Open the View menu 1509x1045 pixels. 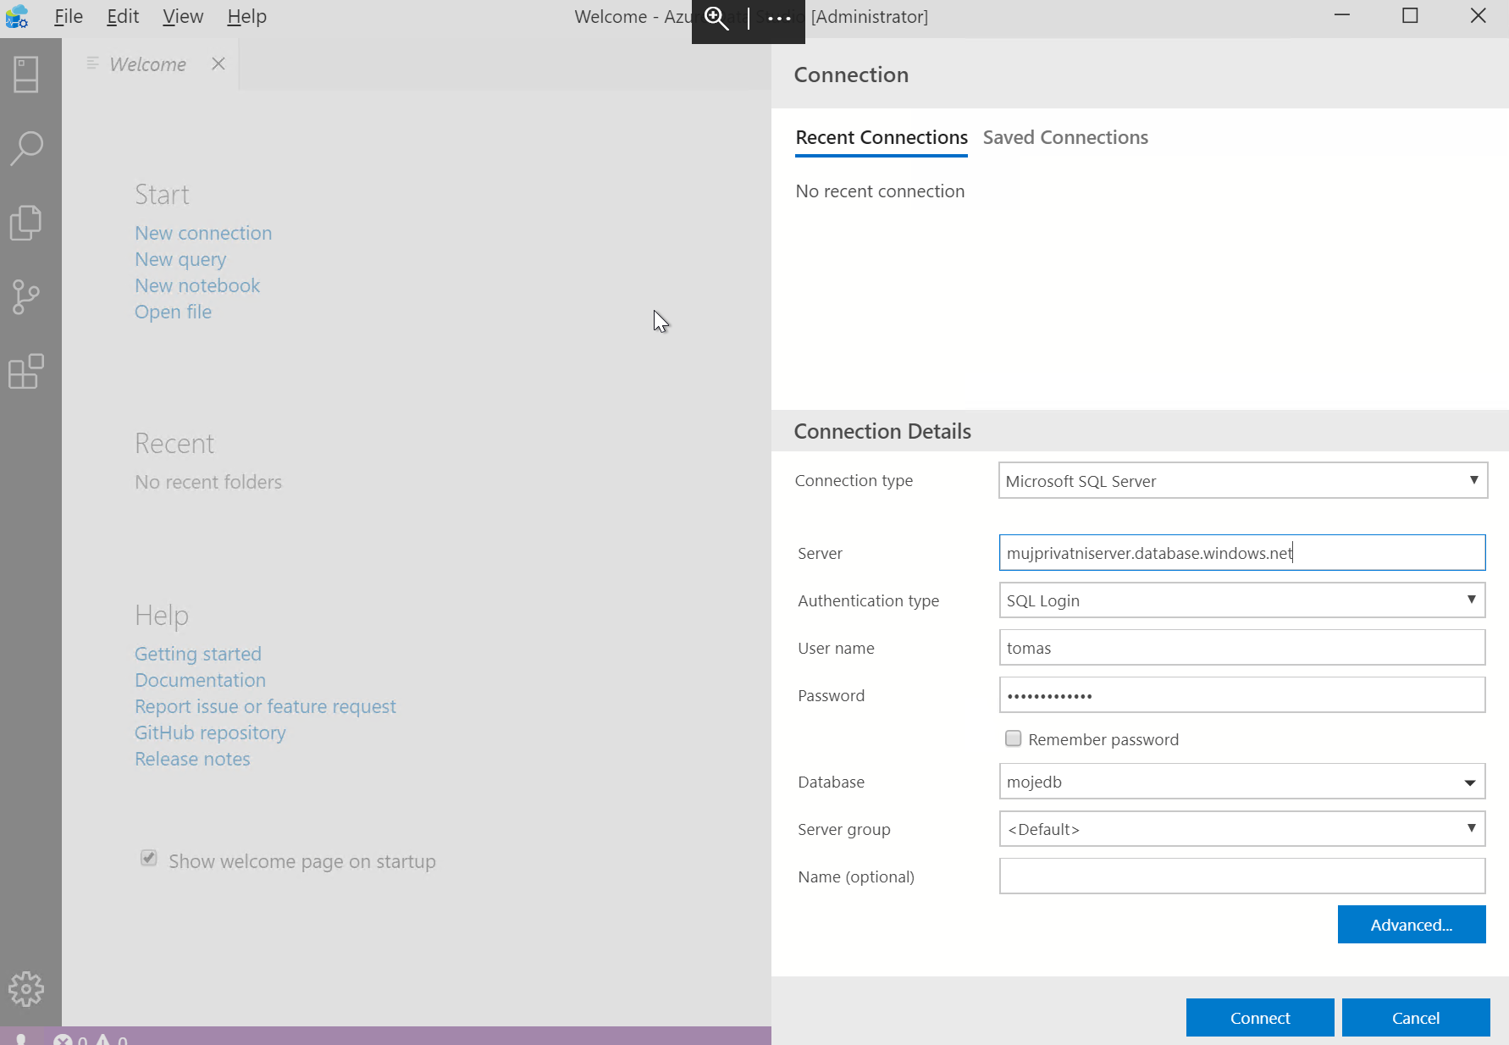tap(183, 17)
